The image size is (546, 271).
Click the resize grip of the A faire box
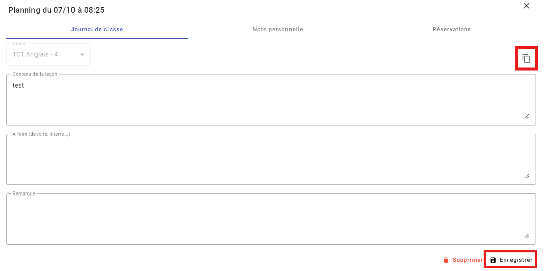point(527,176)
